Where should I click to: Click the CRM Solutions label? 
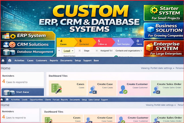point(33,44)
